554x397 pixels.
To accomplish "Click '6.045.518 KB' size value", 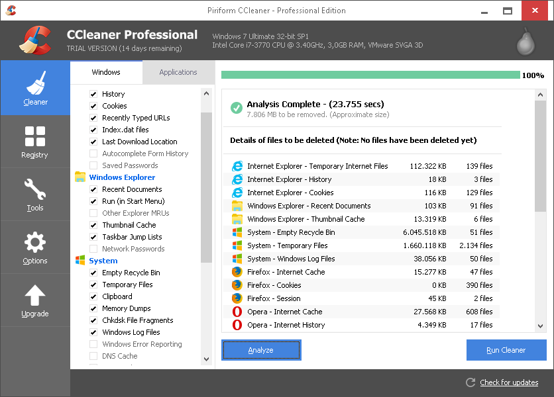I will point(425,232).
